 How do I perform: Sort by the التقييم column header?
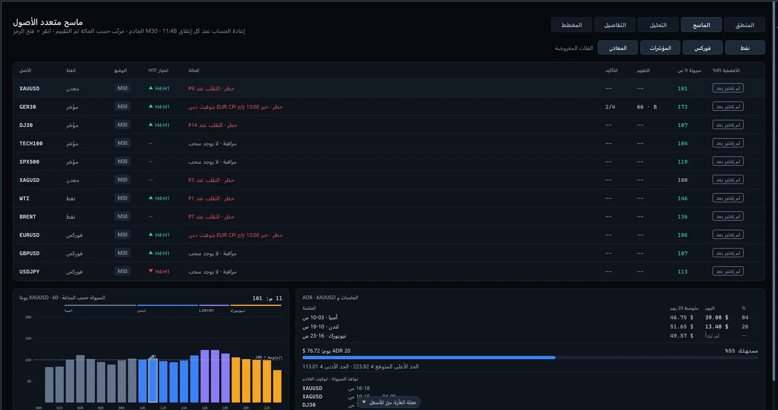tap(643, 71)
